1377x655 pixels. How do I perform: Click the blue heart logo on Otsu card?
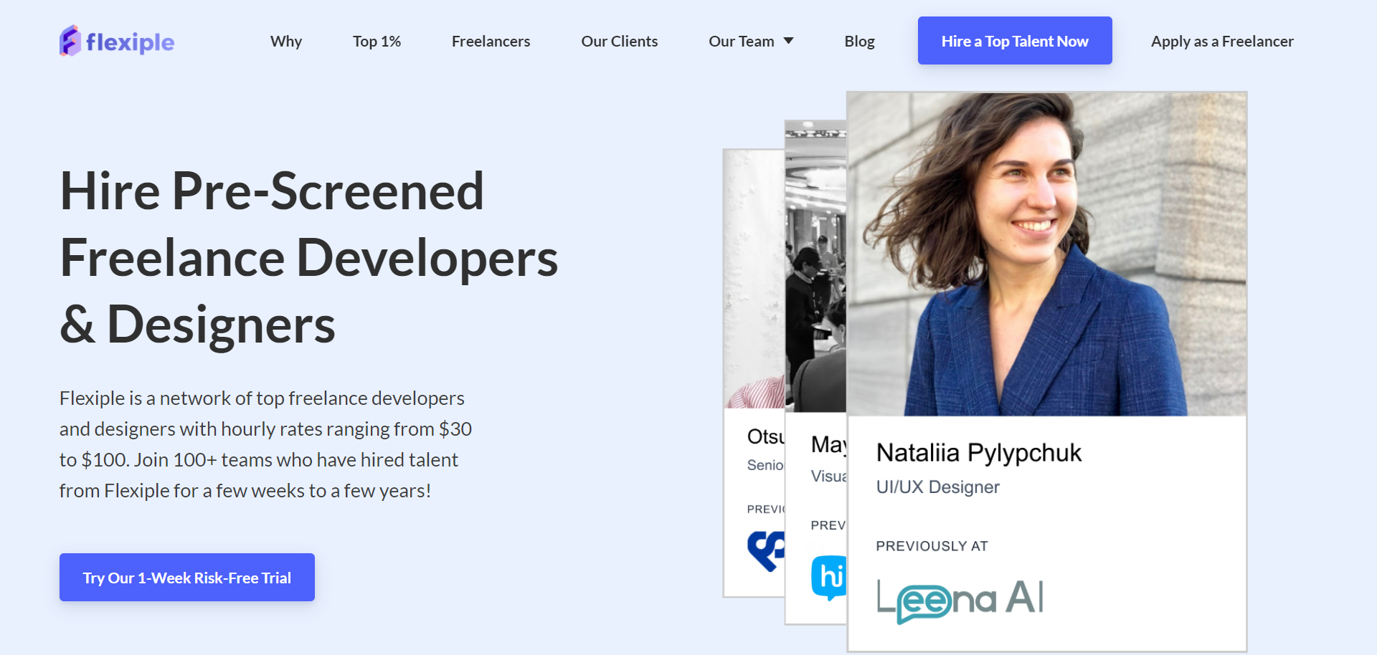(765, 550)
